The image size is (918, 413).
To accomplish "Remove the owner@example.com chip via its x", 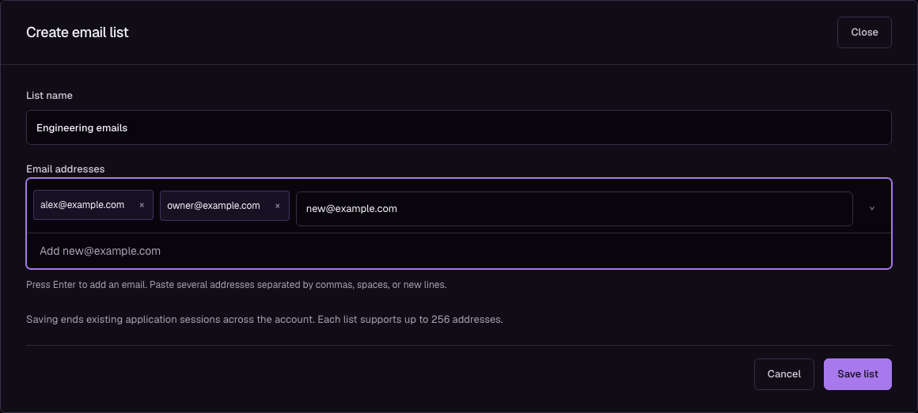I will [x=278, y=206].
